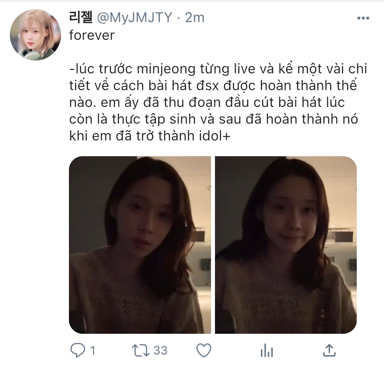This screenshot has height=366, width=384.
Task: Click the reply speech bubble icon
Action: [78, 350]
